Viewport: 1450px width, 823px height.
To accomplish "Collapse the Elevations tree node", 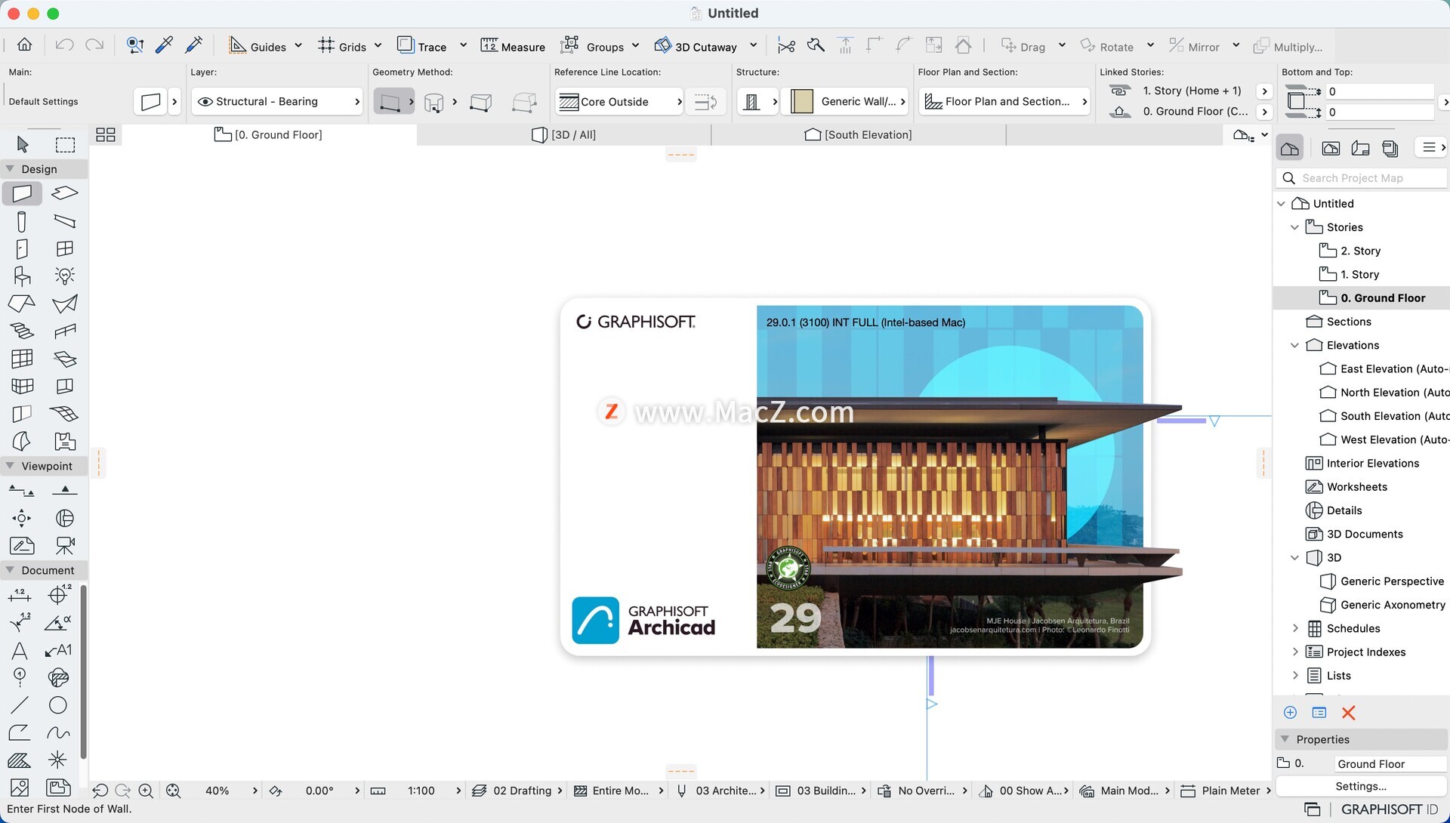I will (x=1294, y=345).
